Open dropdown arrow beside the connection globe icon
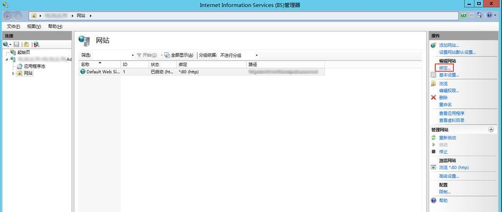 [10, 45]
